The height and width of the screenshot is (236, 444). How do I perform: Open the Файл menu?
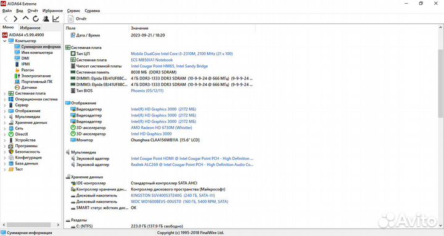coord(7,10)
